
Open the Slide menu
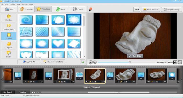18,4
